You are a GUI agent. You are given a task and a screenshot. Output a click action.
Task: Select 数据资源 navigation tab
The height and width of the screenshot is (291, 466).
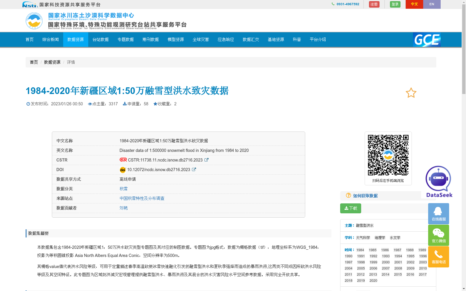(76, 40)
